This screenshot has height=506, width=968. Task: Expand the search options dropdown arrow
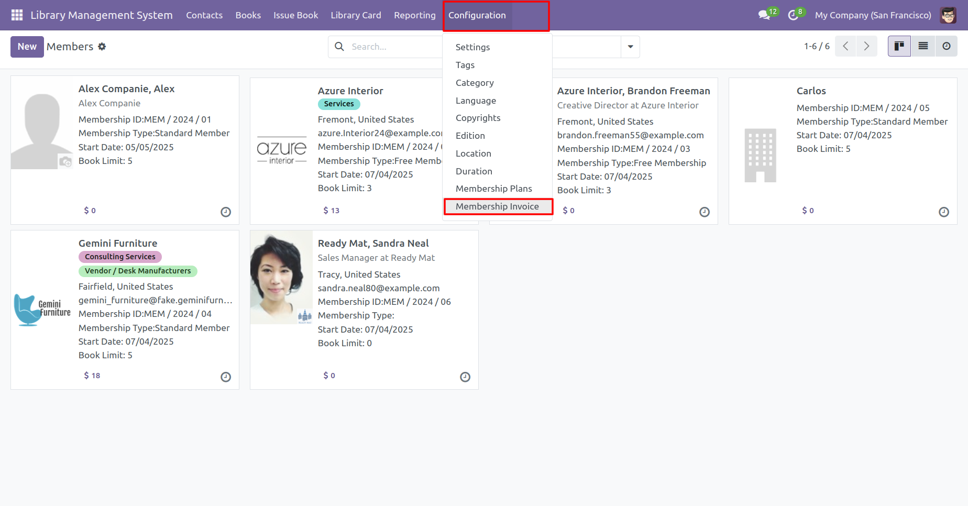(x=630, y=47)
